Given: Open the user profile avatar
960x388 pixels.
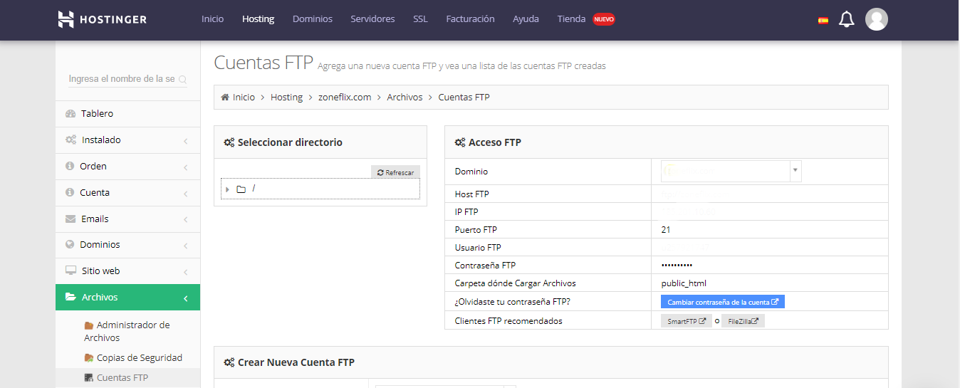Looking at the screenshot, I should tap(876, 19).
